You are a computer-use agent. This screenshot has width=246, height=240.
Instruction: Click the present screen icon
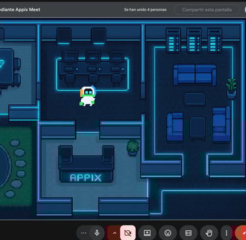click(147, 233)
